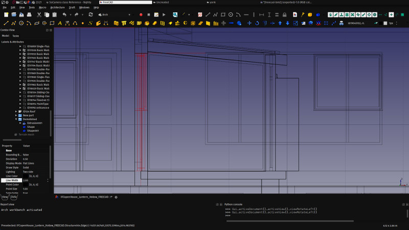The width and height of the screenshot is (409, 230).
Task: Click the Cut scissors icon
Action: [39, 15]
